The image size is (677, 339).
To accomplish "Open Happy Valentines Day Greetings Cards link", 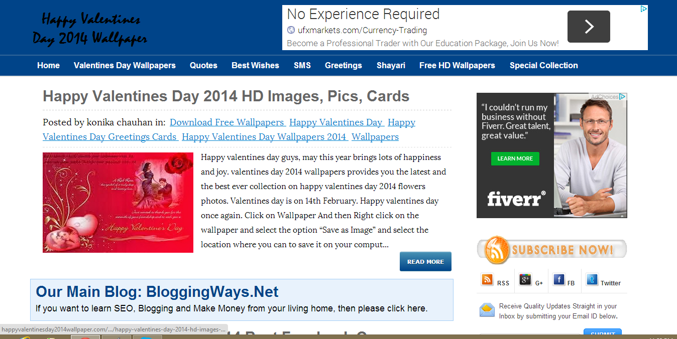I will click(229, 129).
